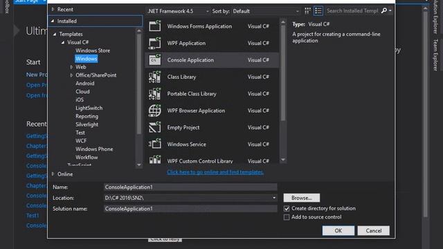443x249 pixels.
Task: Click the Console Application template icon
Action: (155, 60)
